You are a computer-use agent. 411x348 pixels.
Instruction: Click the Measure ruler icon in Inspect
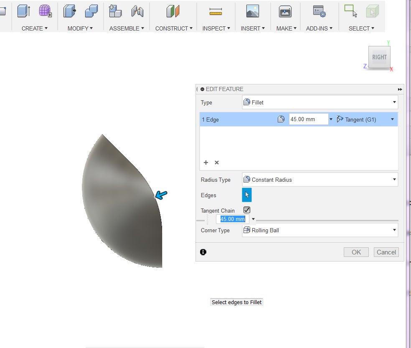tap(216, 12)
